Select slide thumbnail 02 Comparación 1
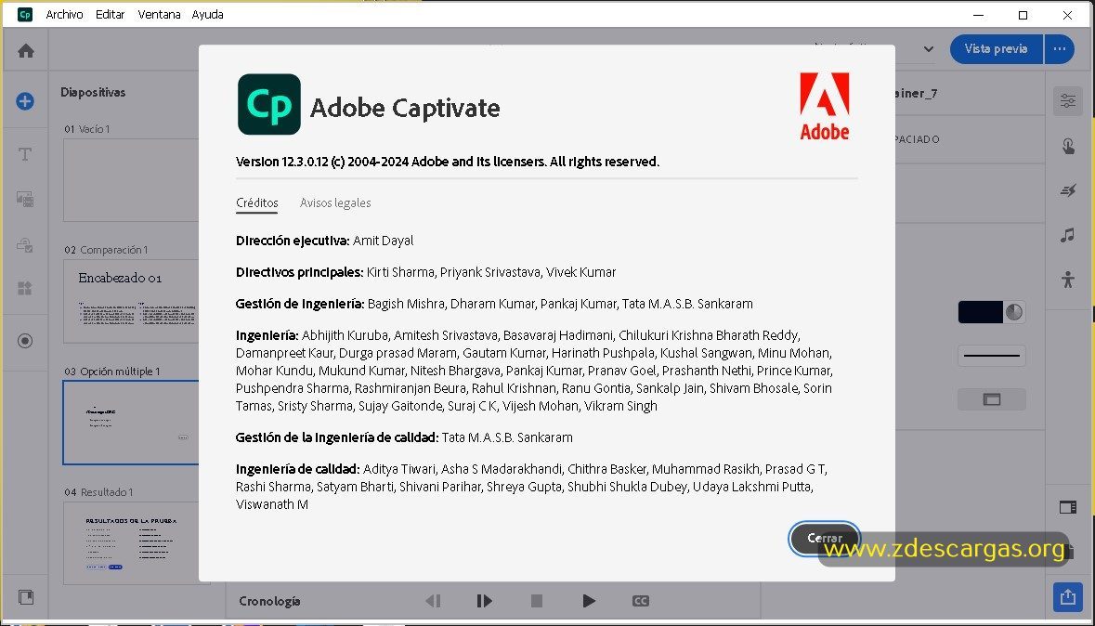1095x626 pixels. (x=131, y=301)
